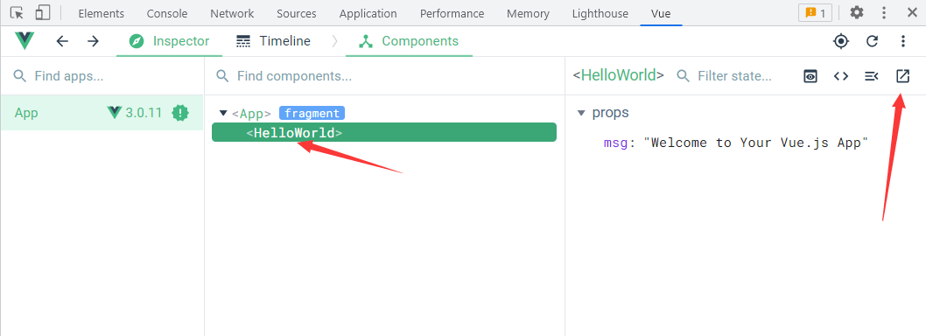Inspect DOM with angle brackets icon
The height and width of the screenshot is (336, 926).
[841, 75]
